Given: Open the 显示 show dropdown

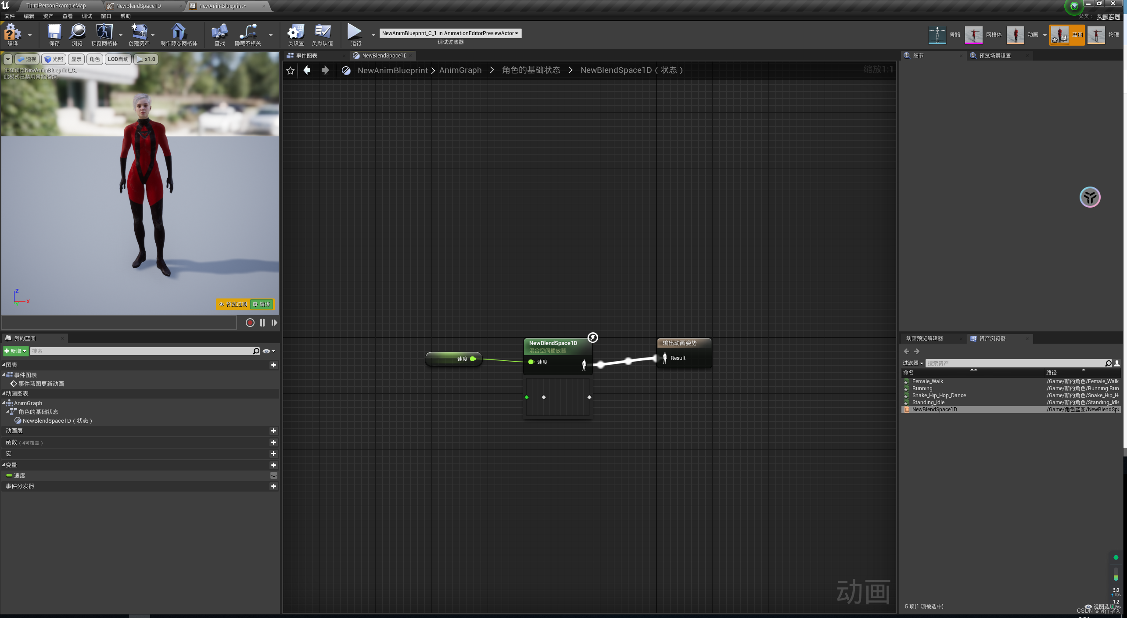Looking at the screenshot, I should pyautogui.click(x=76, y=59).
